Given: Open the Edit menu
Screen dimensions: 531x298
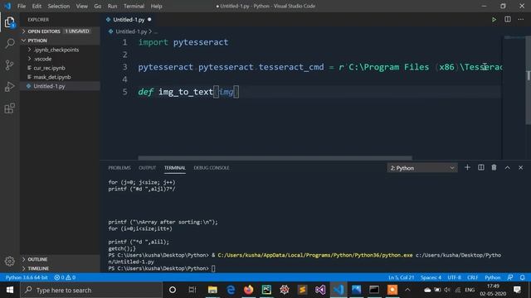Looking at the screenshot, I should click(37, 6).
